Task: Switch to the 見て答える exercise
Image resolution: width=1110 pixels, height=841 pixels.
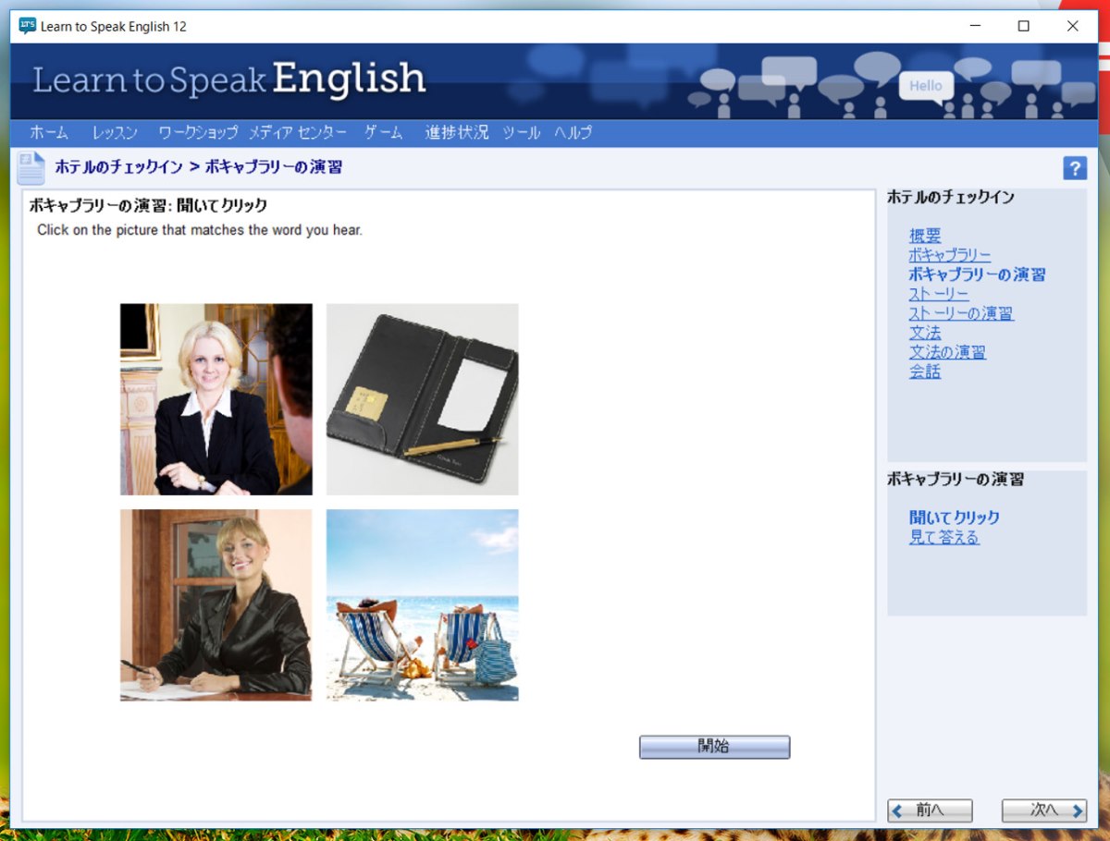Action: pos(943,537)
